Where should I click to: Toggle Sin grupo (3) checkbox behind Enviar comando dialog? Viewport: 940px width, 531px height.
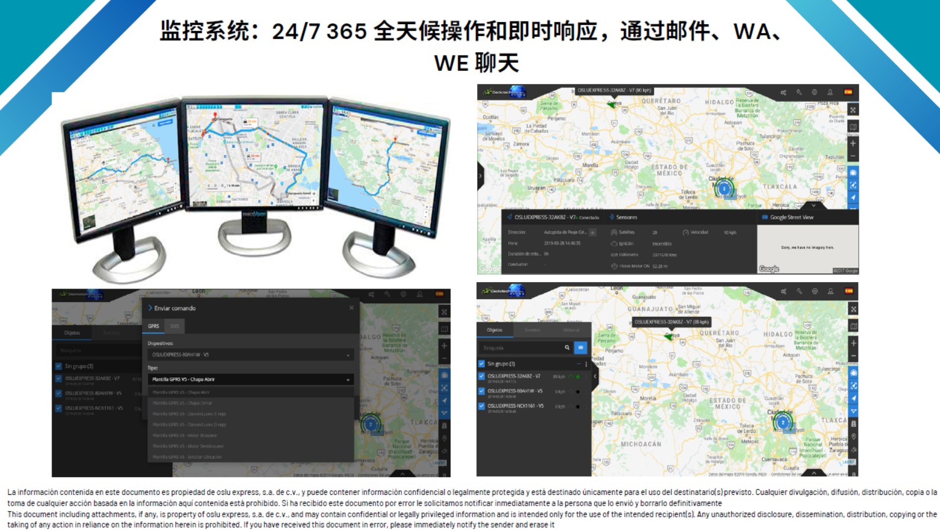(59, 366)
